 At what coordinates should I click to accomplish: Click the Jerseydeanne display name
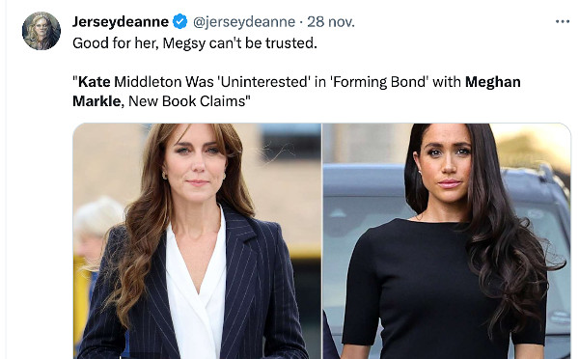pos(121,22)
